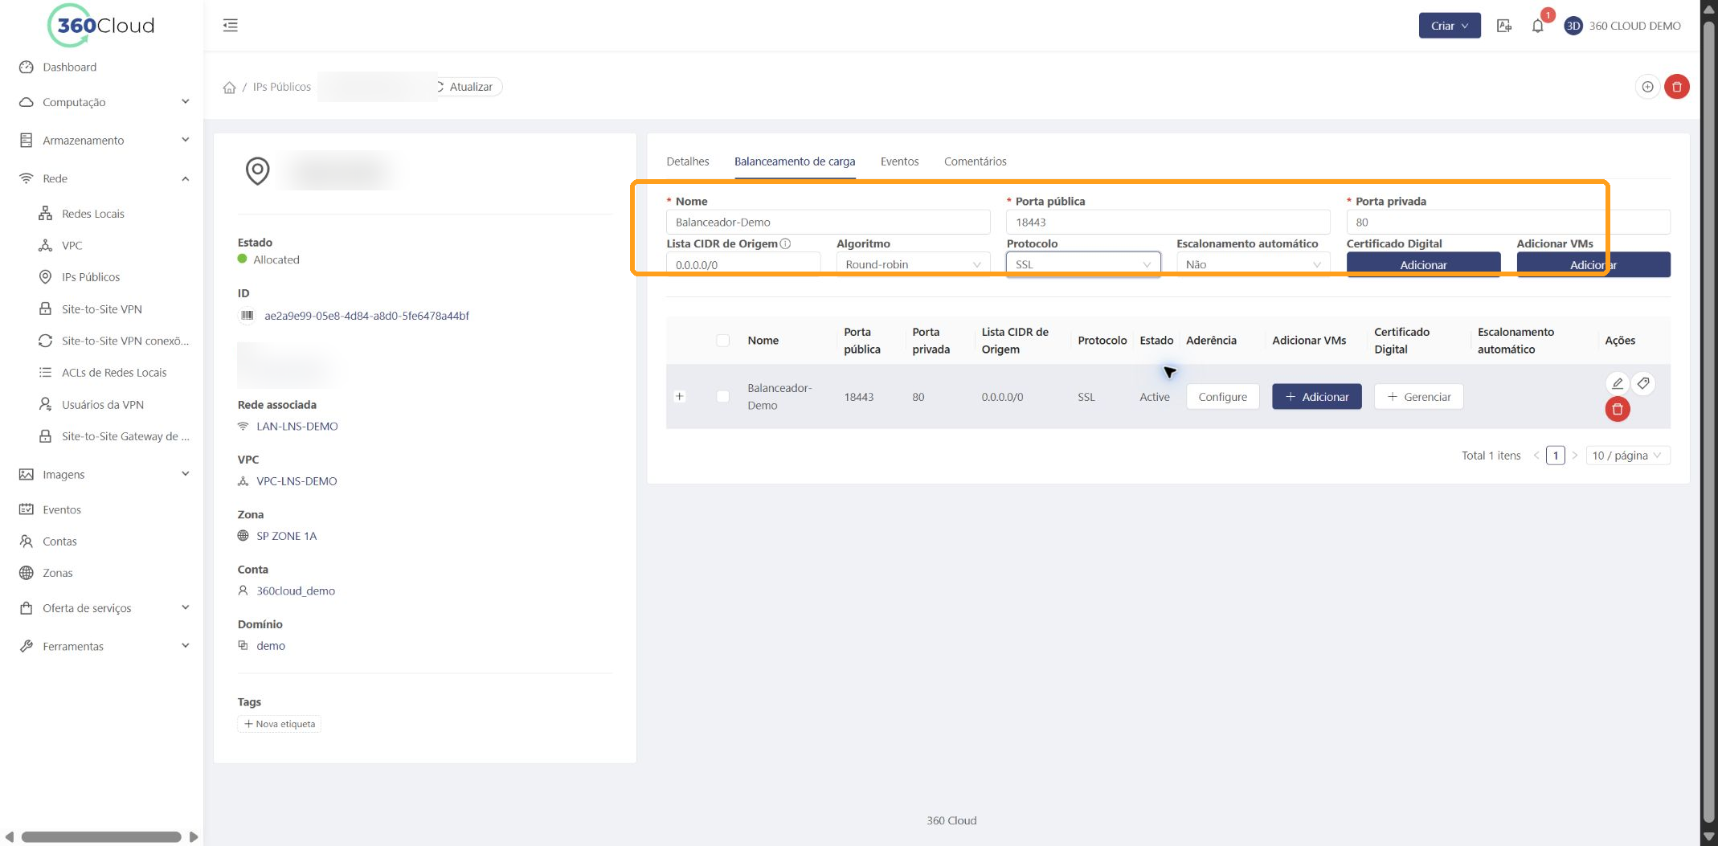Collapse the sidebar with the menu fold icon
The image size is (1718, 846).
click(x=231, y=26)
